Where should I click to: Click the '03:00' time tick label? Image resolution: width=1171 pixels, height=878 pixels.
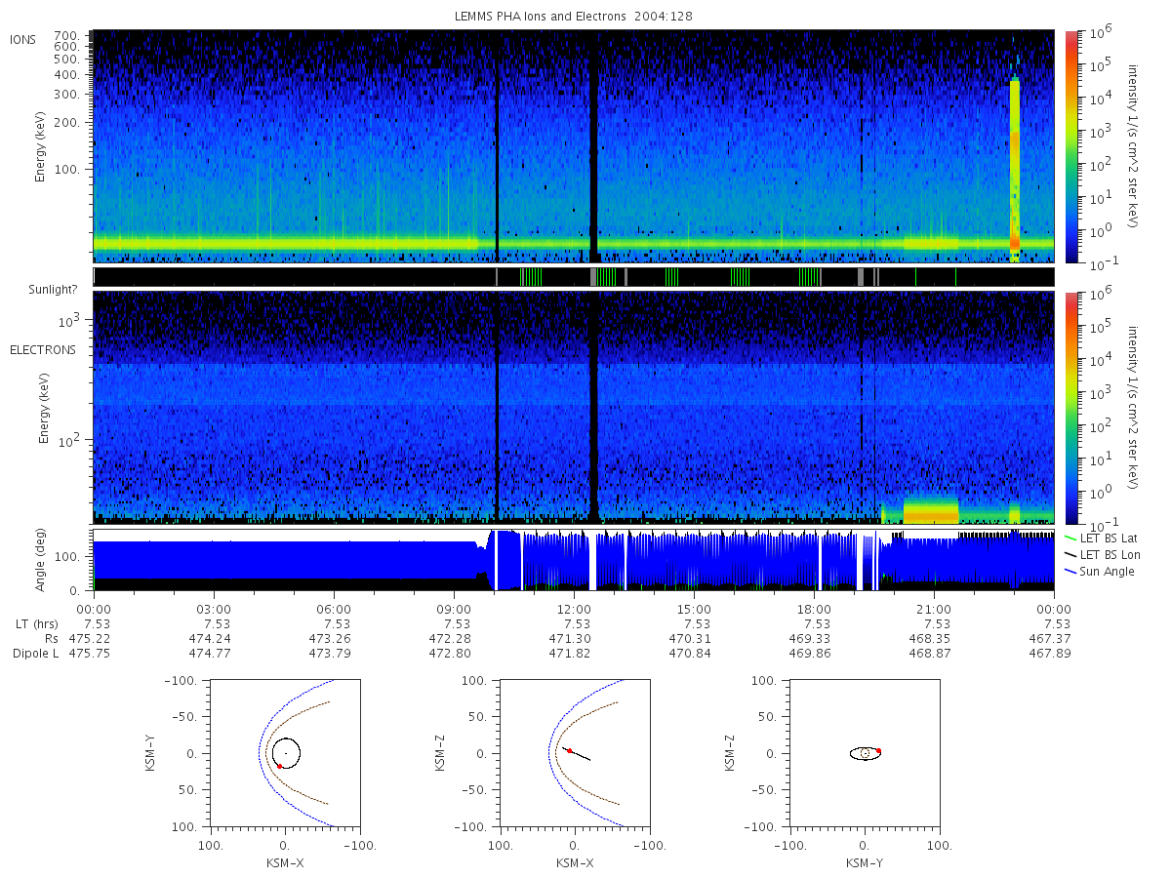(214, 610)
